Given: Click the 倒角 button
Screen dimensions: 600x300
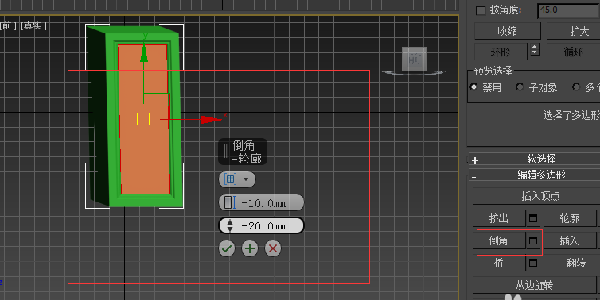Looking at the screenshot, I should click(499, 240).
